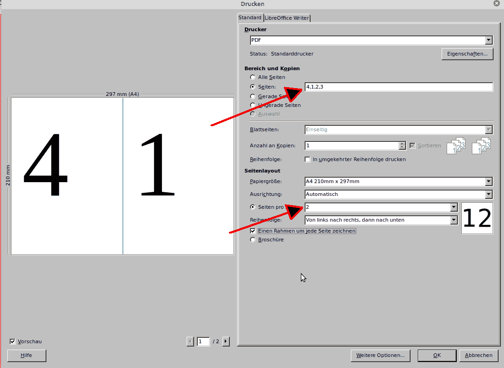Click next page arrow under the preview

(225, 341)
